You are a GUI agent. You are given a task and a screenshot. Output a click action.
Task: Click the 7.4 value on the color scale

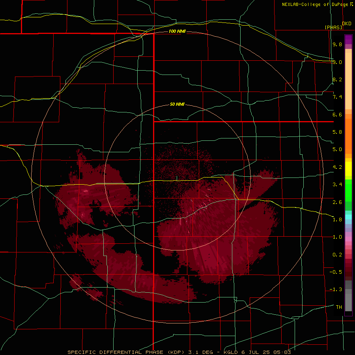pyautogui.click(x=337, y=97)
